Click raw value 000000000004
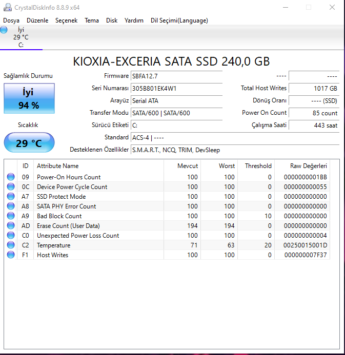 305,236
